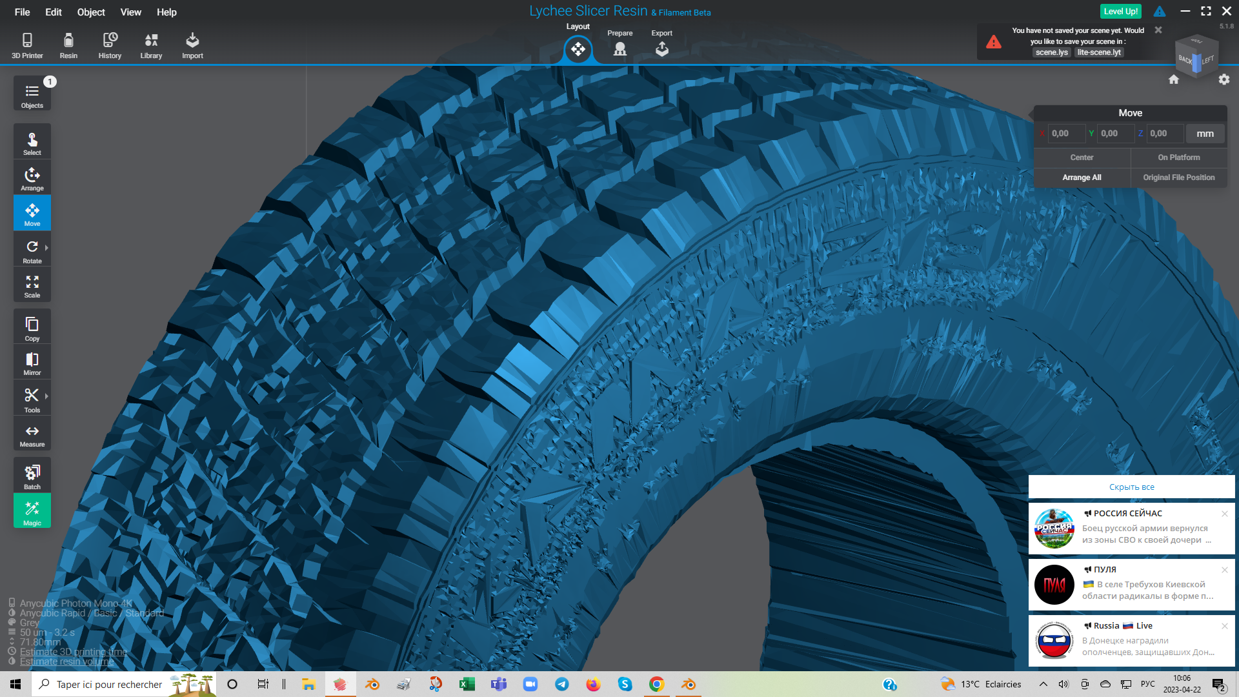Toggle the mm units button
The height and width of the screenshot is (697, 1239).
(x=1205, y=134)
